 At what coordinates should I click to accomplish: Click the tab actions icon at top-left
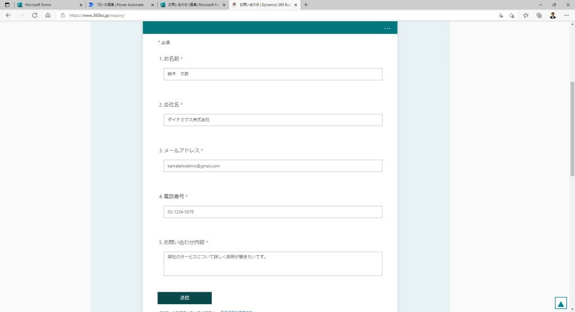pos(7,4)
